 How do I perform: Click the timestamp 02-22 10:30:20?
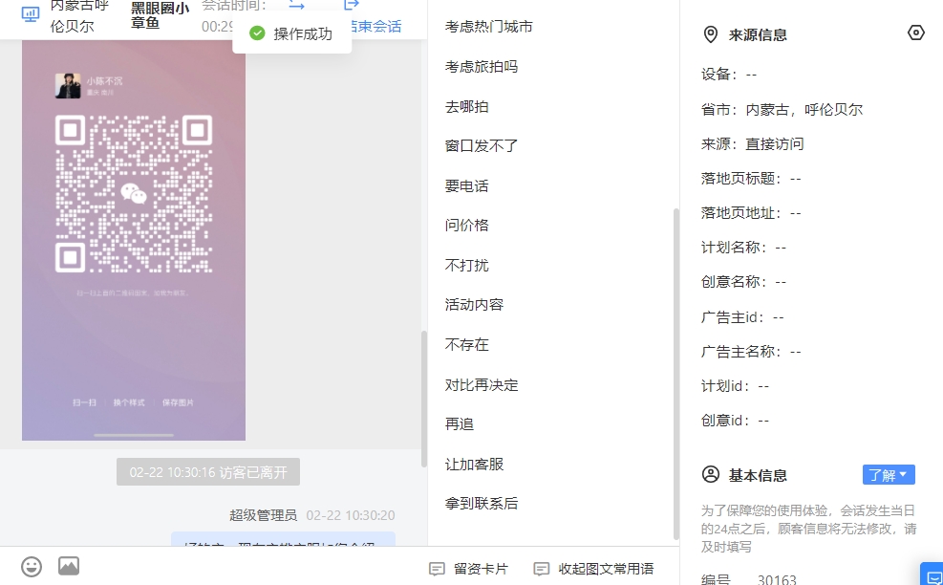351,515
